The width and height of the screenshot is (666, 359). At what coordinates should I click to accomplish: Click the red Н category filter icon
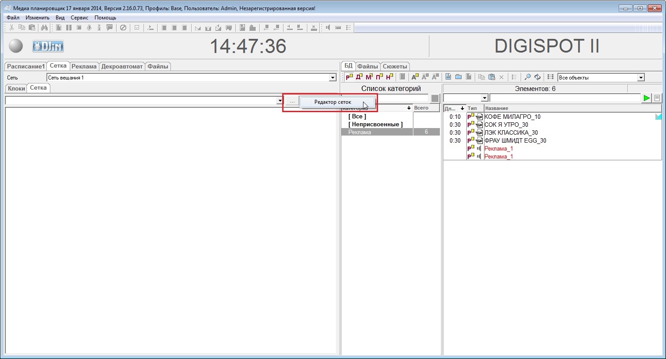(x=389, y=77)
